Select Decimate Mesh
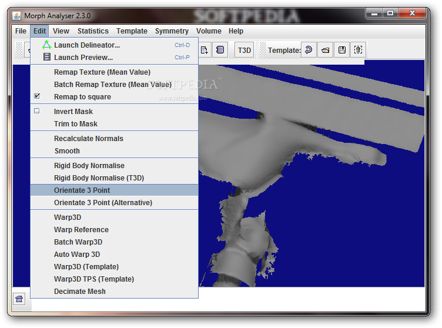442x328 pixels. [x=115, y=292]
